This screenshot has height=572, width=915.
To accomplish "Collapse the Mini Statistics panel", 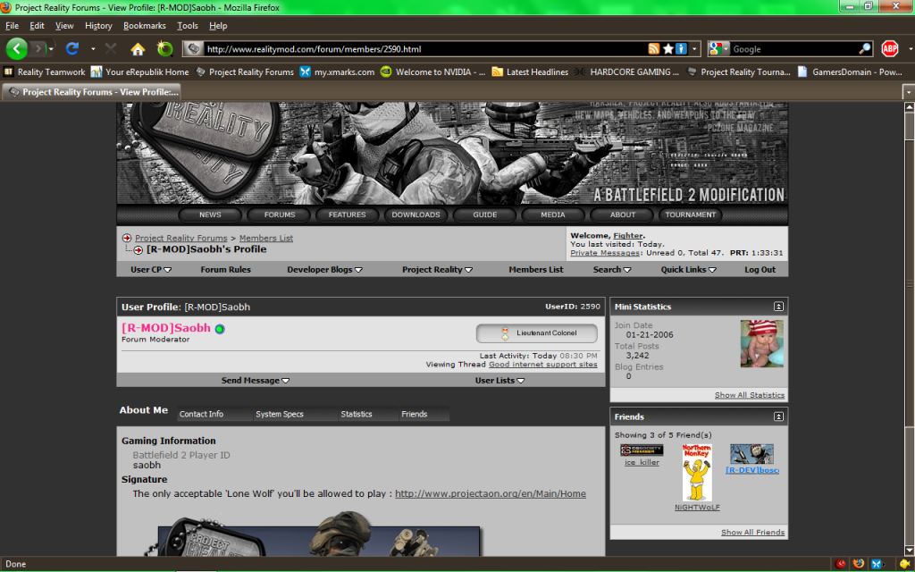I will (x=778, y=307).
